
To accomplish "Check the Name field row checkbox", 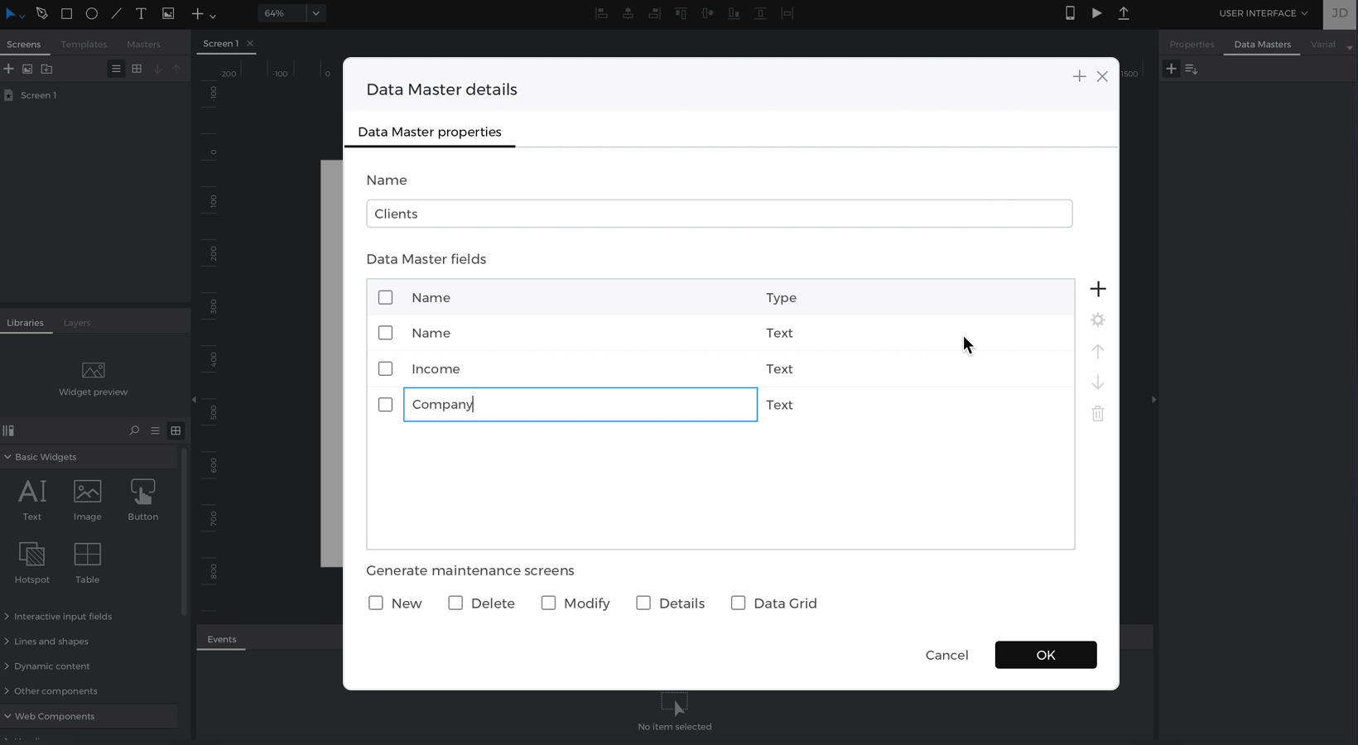I will (x=385, y=333).
